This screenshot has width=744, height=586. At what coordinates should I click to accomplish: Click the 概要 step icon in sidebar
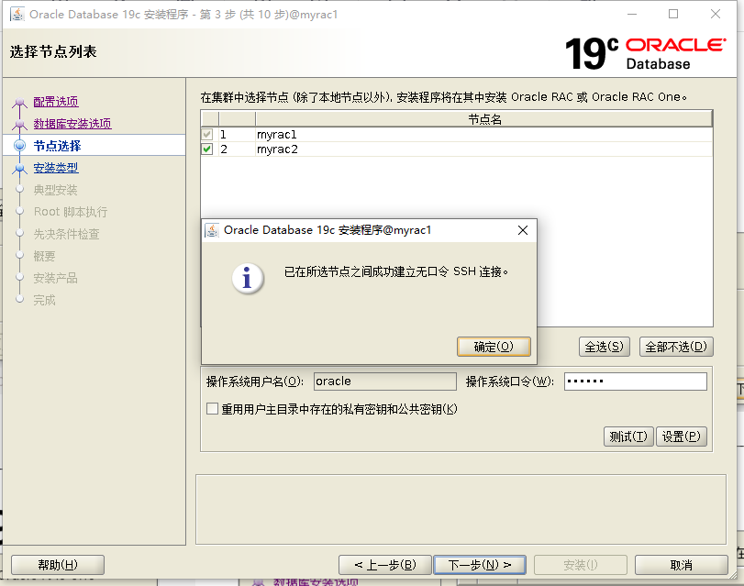pos(22,256)
